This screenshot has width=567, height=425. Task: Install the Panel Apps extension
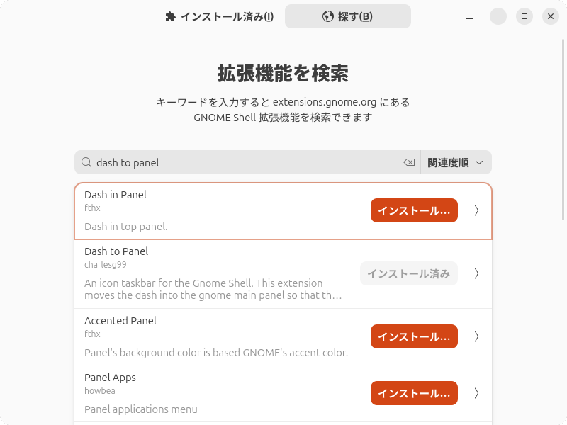[x=414, y=393]
